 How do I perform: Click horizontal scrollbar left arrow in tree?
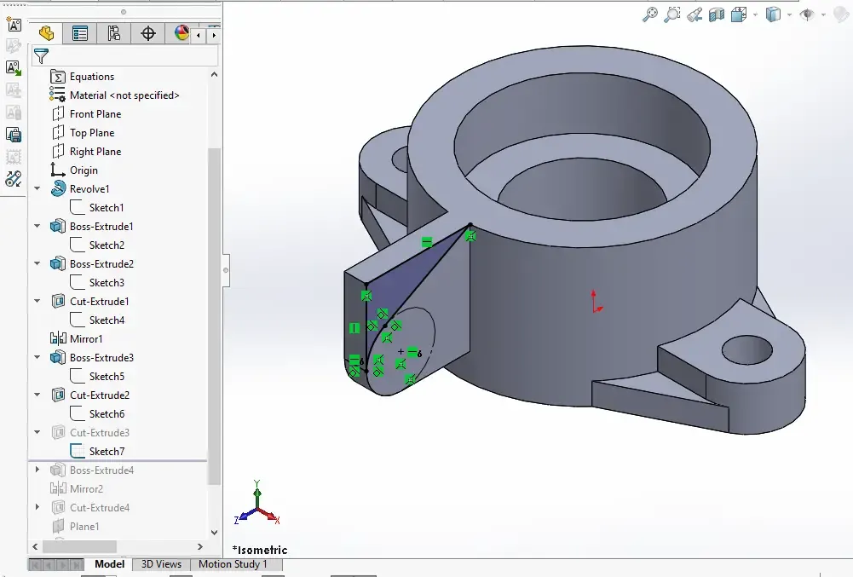click(x=35, y=546)
